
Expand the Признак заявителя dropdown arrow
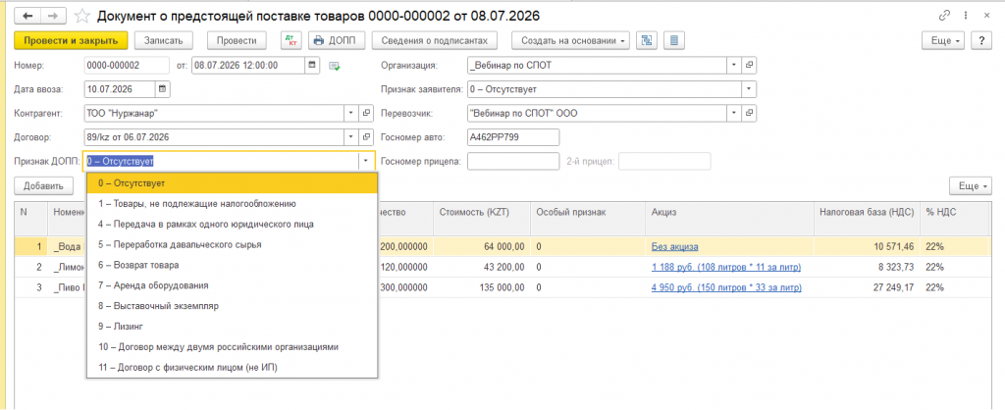[x=749, y=89]
